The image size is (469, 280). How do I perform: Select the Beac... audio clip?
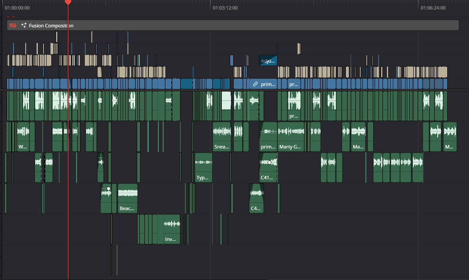(128, 198)
